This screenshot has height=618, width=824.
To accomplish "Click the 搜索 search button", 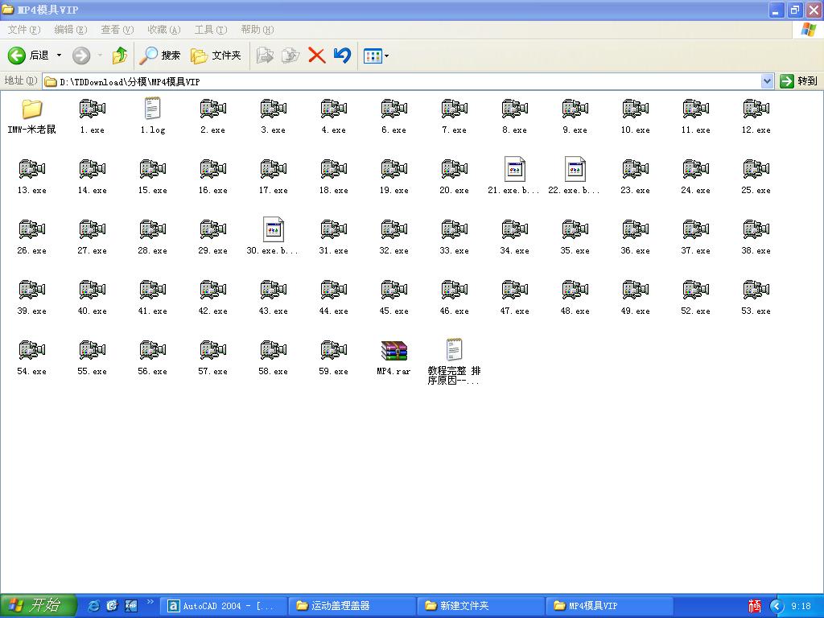I will click(x=160, y=56).
